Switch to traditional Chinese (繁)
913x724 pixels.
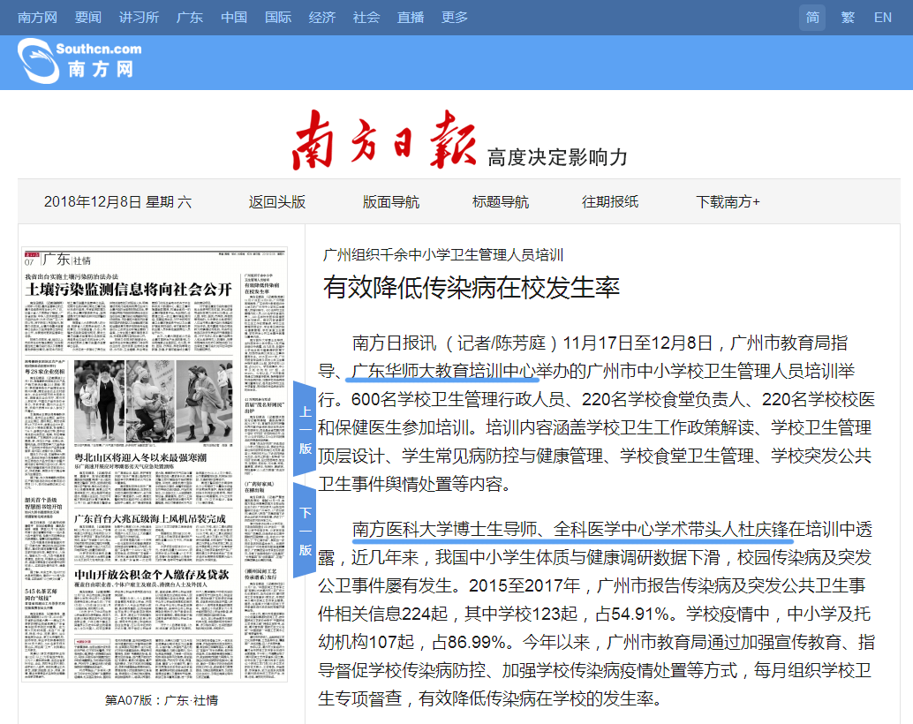848,18
